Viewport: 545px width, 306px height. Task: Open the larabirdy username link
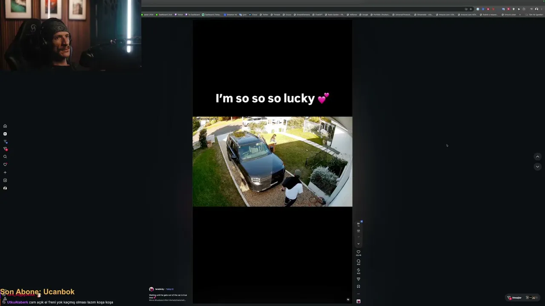coord(160,289)
